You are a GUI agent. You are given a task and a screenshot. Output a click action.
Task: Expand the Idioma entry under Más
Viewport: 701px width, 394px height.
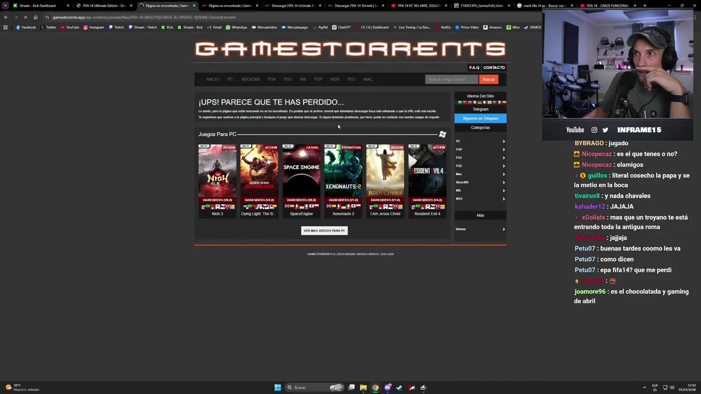(480, 229)
